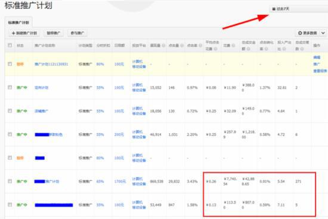Click the 200元 daily limit link
The height and width of the screenshot is (219, 328).
point(119,134)
